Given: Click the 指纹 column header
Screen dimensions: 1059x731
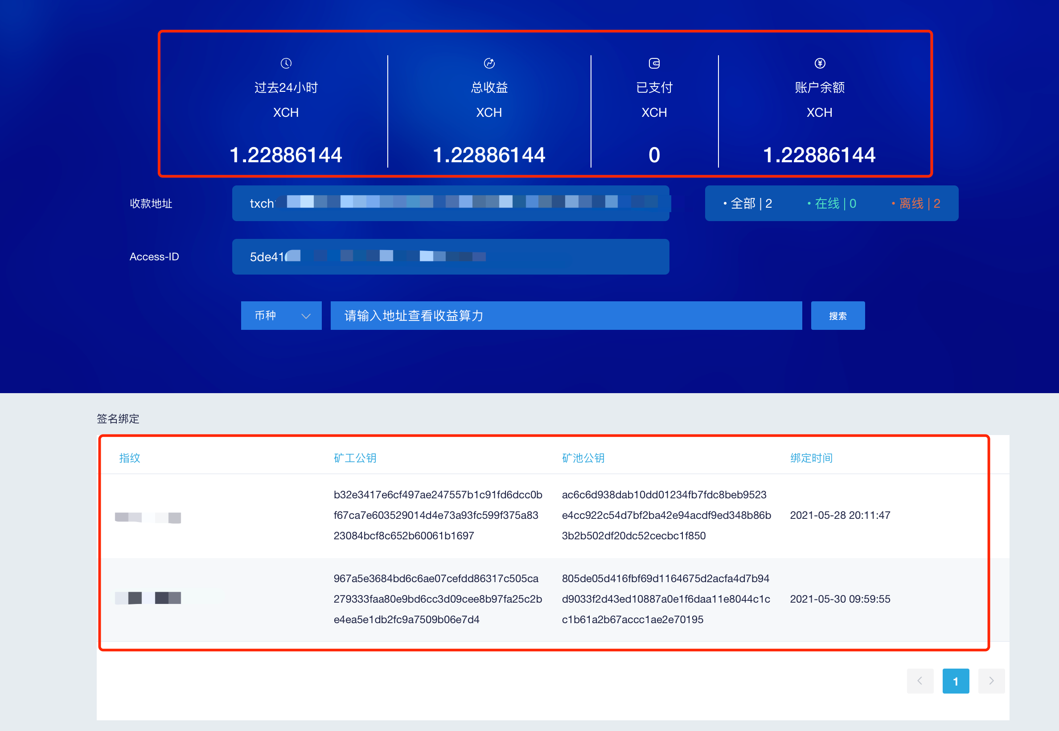Looking at the screenshot, I should 130,458.
